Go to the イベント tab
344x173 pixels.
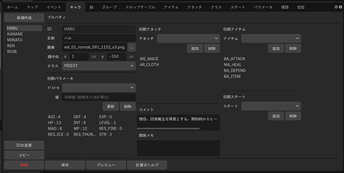tap(54, 7)
